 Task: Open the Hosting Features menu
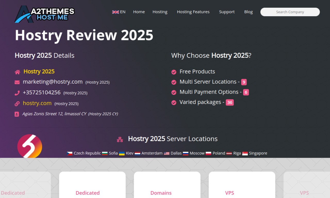[x=193, y=12]
